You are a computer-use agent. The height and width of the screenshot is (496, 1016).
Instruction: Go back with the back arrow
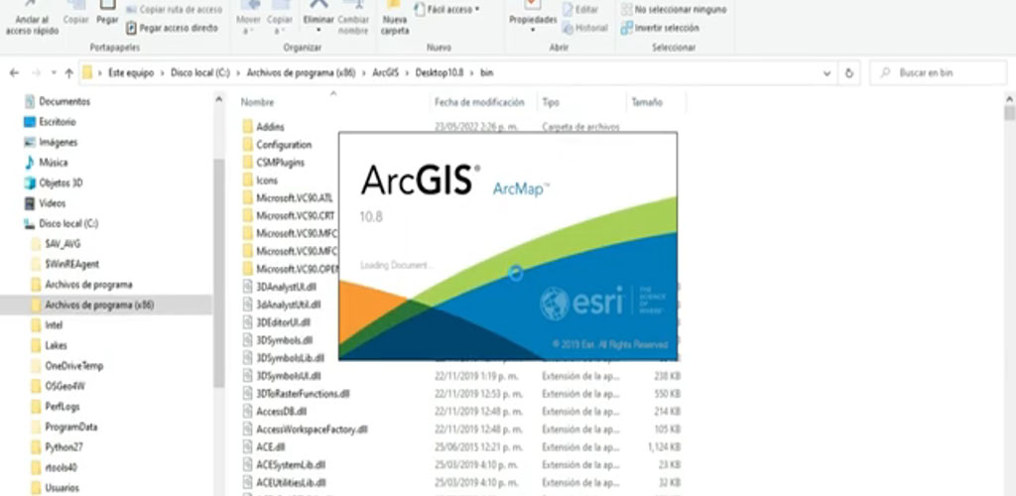(x=14, y=73)
